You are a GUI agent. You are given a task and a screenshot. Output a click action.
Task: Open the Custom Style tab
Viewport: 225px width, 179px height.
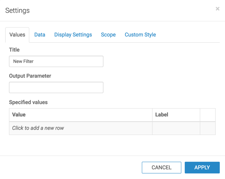click(140, 35)
